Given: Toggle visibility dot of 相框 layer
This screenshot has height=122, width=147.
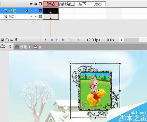Looking at the screenshot, I should (x=31, y=11).
